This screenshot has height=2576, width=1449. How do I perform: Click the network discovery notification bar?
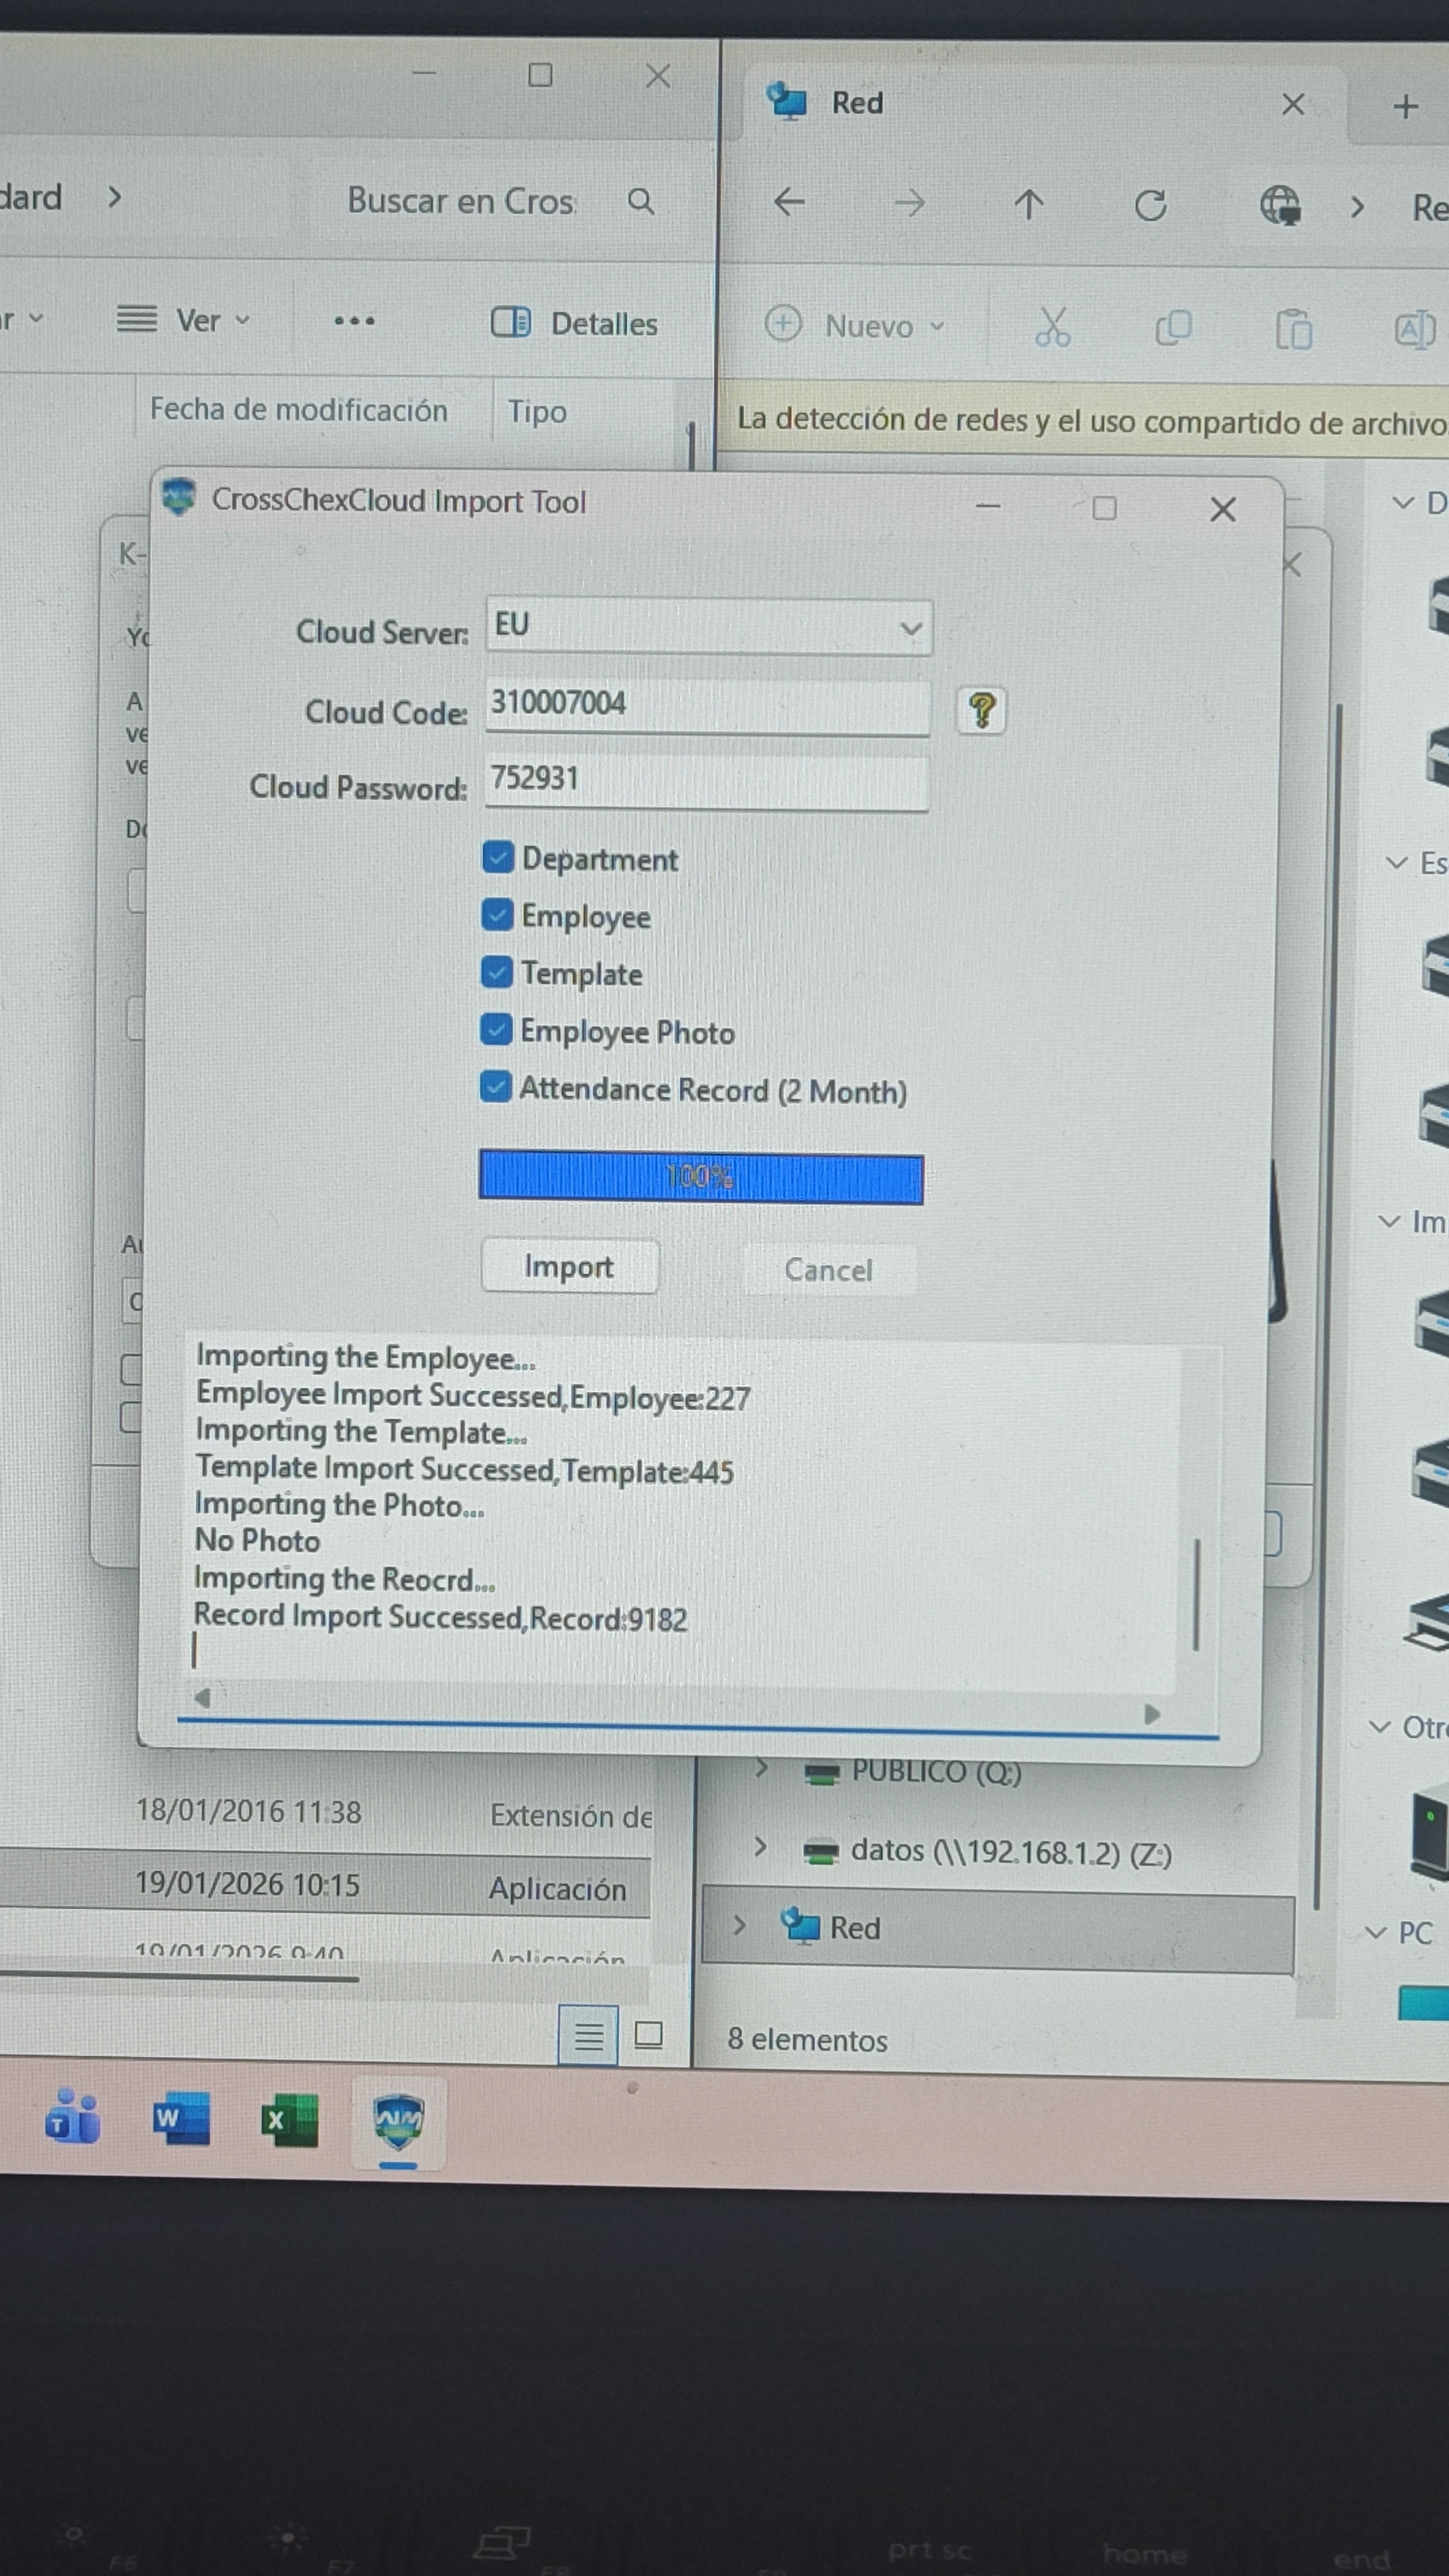point(1084,421)
